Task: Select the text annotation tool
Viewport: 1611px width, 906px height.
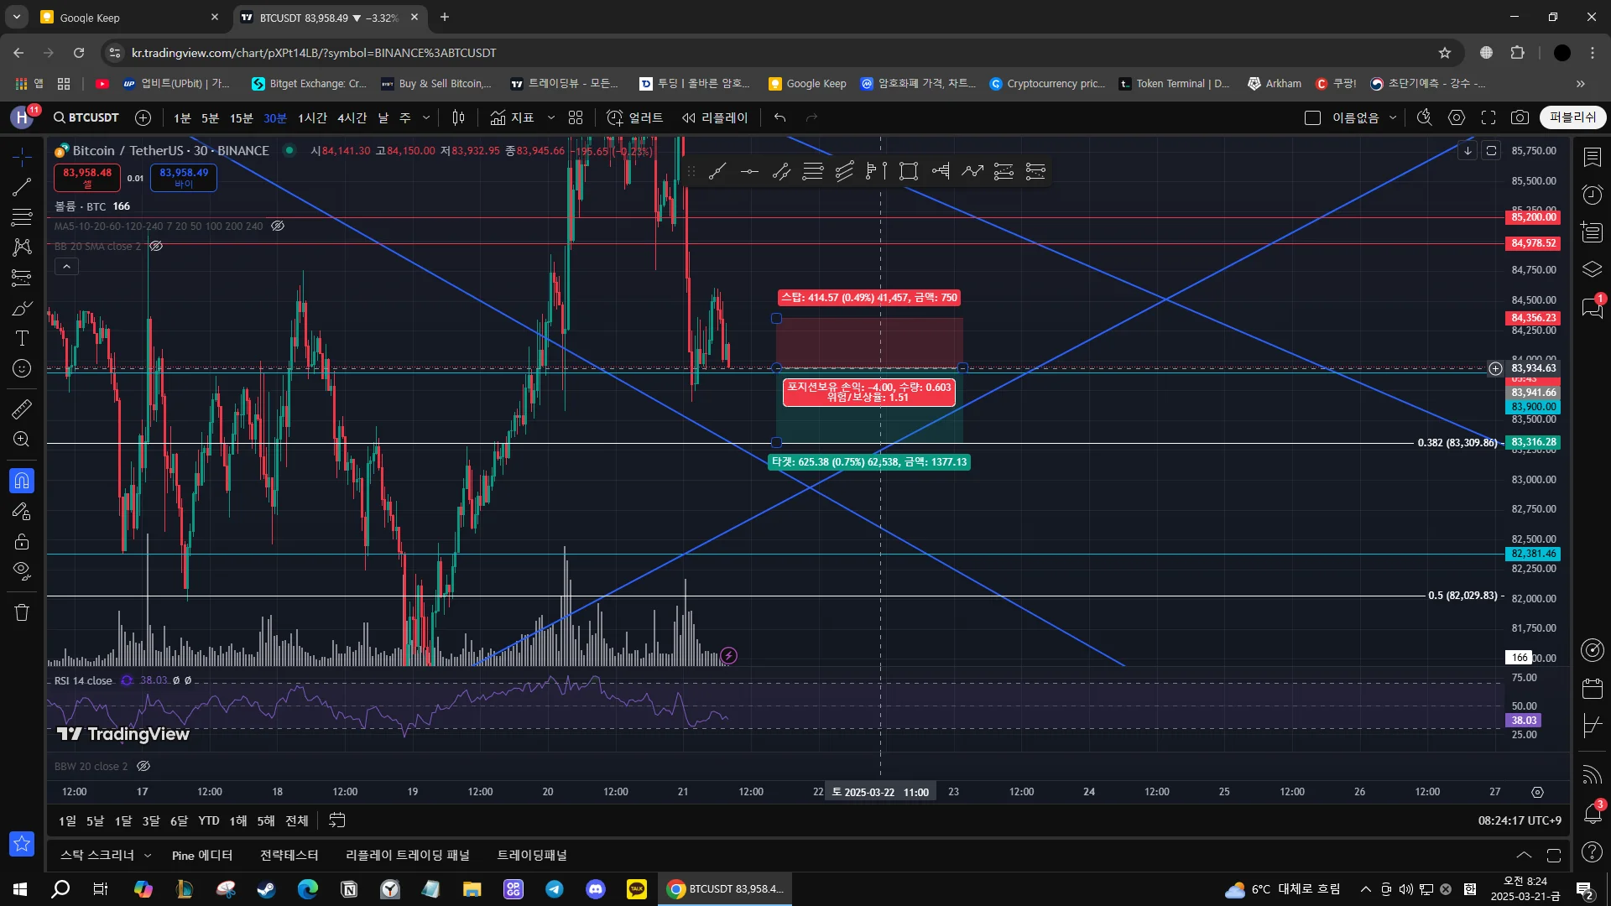Action: (x=22, y=338)
